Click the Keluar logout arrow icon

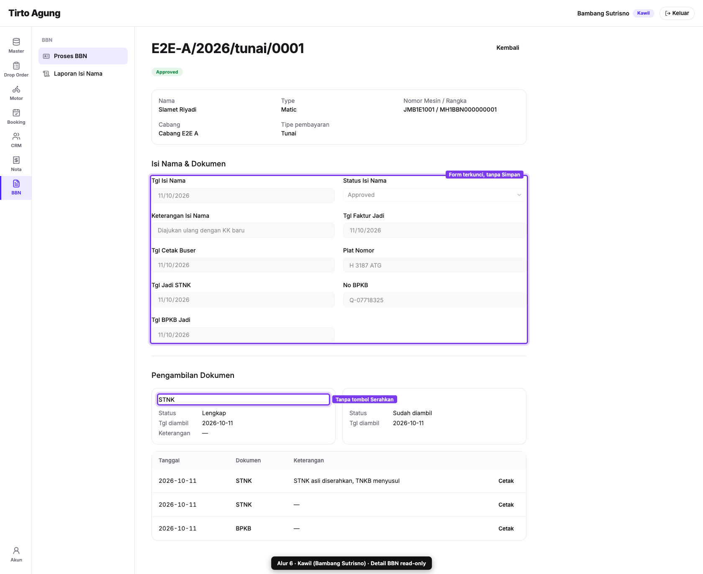click(668, 13)
